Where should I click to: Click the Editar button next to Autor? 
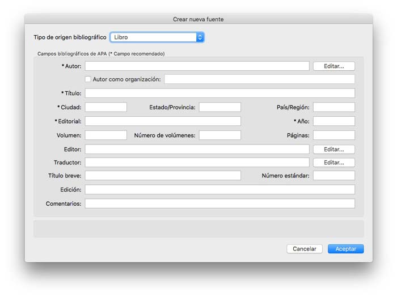pos(333,66)
